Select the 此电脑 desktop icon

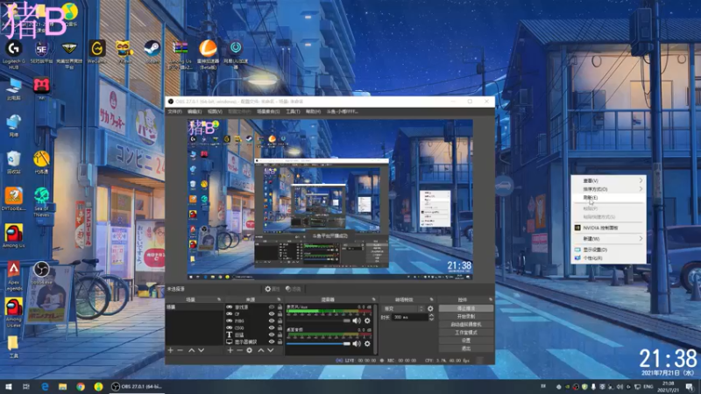click(x=14, y=88)
